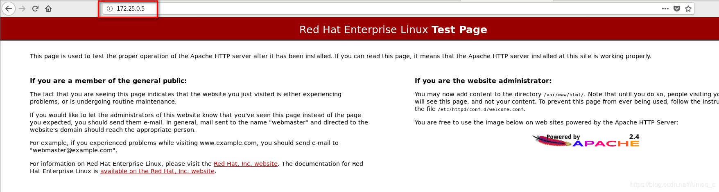The image size is (719, 192).
Task: Click the Powered by Apache 2.4 logo
Action: pos(586,140)
